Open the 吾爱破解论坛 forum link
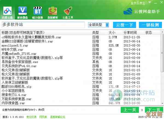The width and height of the screenshot is (164, 119). click(x=58, y=117)
